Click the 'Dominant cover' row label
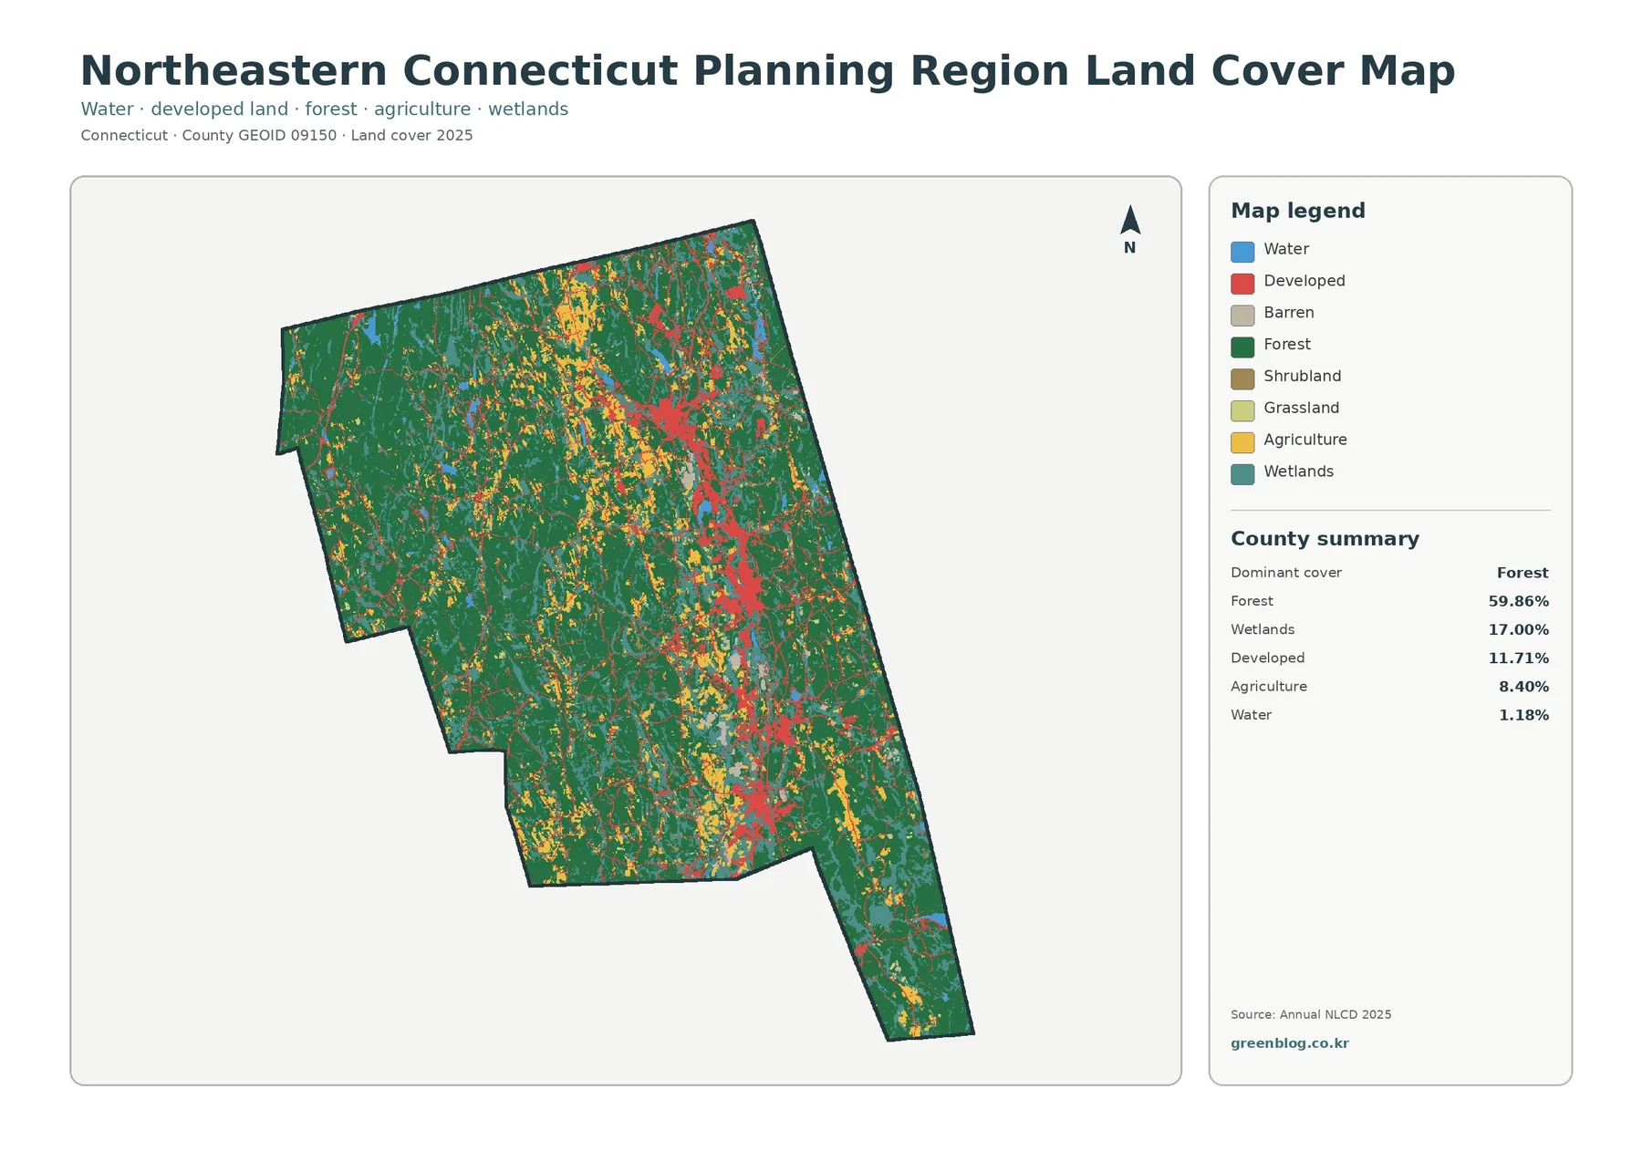Viewport: 1642px width, 1161px height. [x=1286, y=573]
